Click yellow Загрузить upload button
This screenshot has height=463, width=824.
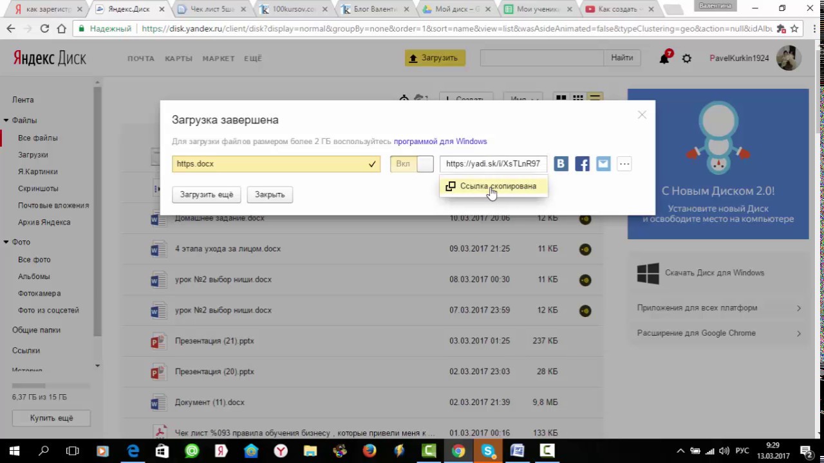pos(435,58)
